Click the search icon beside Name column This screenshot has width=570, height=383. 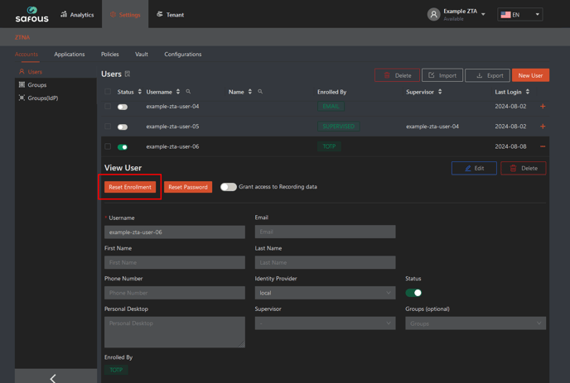point(259,92)
